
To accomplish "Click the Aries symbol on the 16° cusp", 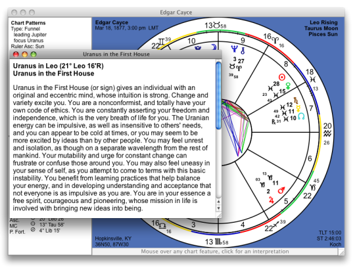I will [275, 40].
